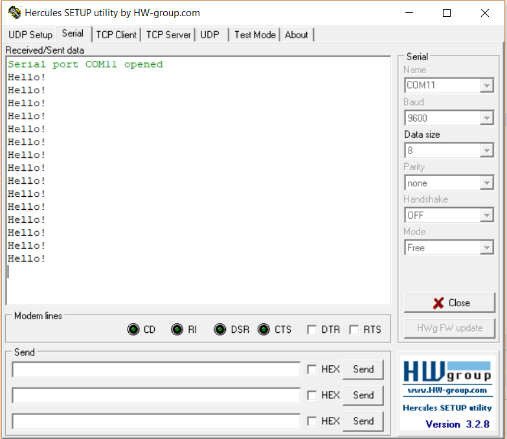507x439 pixels.
Task: Click the Hercules app icon in title bar
Action: tap(14, 12)
